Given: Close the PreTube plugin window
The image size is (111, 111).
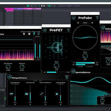Looking at the screenshot, I should click(99, 13).
